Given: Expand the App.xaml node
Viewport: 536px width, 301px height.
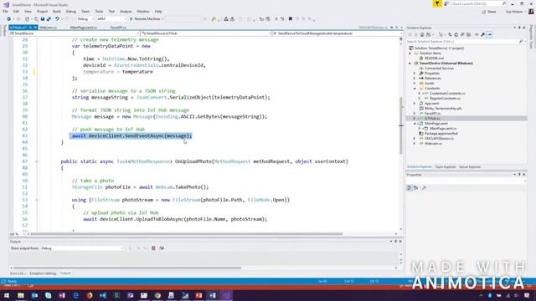Looking at the screenshot, I should pos(415,104).
